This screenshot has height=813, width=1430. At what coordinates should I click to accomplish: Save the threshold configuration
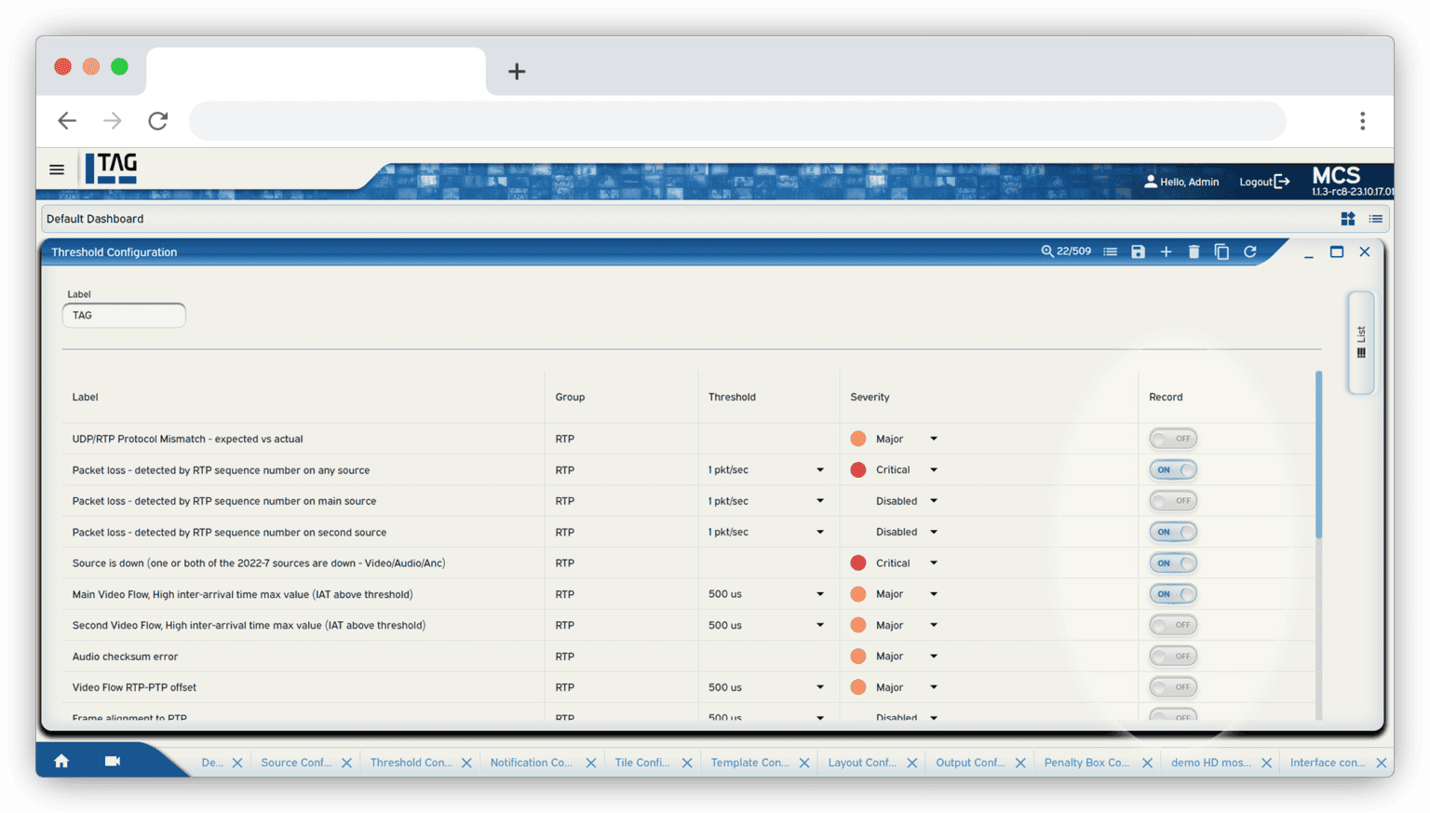pos(1138,251)
